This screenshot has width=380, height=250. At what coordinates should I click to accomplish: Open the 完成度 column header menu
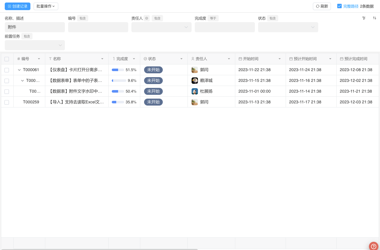coord(134,59)
